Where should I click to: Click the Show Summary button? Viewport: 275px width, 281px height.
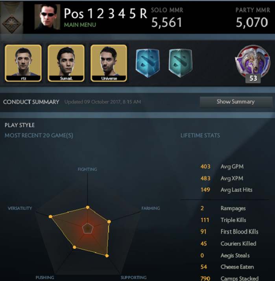236,102
